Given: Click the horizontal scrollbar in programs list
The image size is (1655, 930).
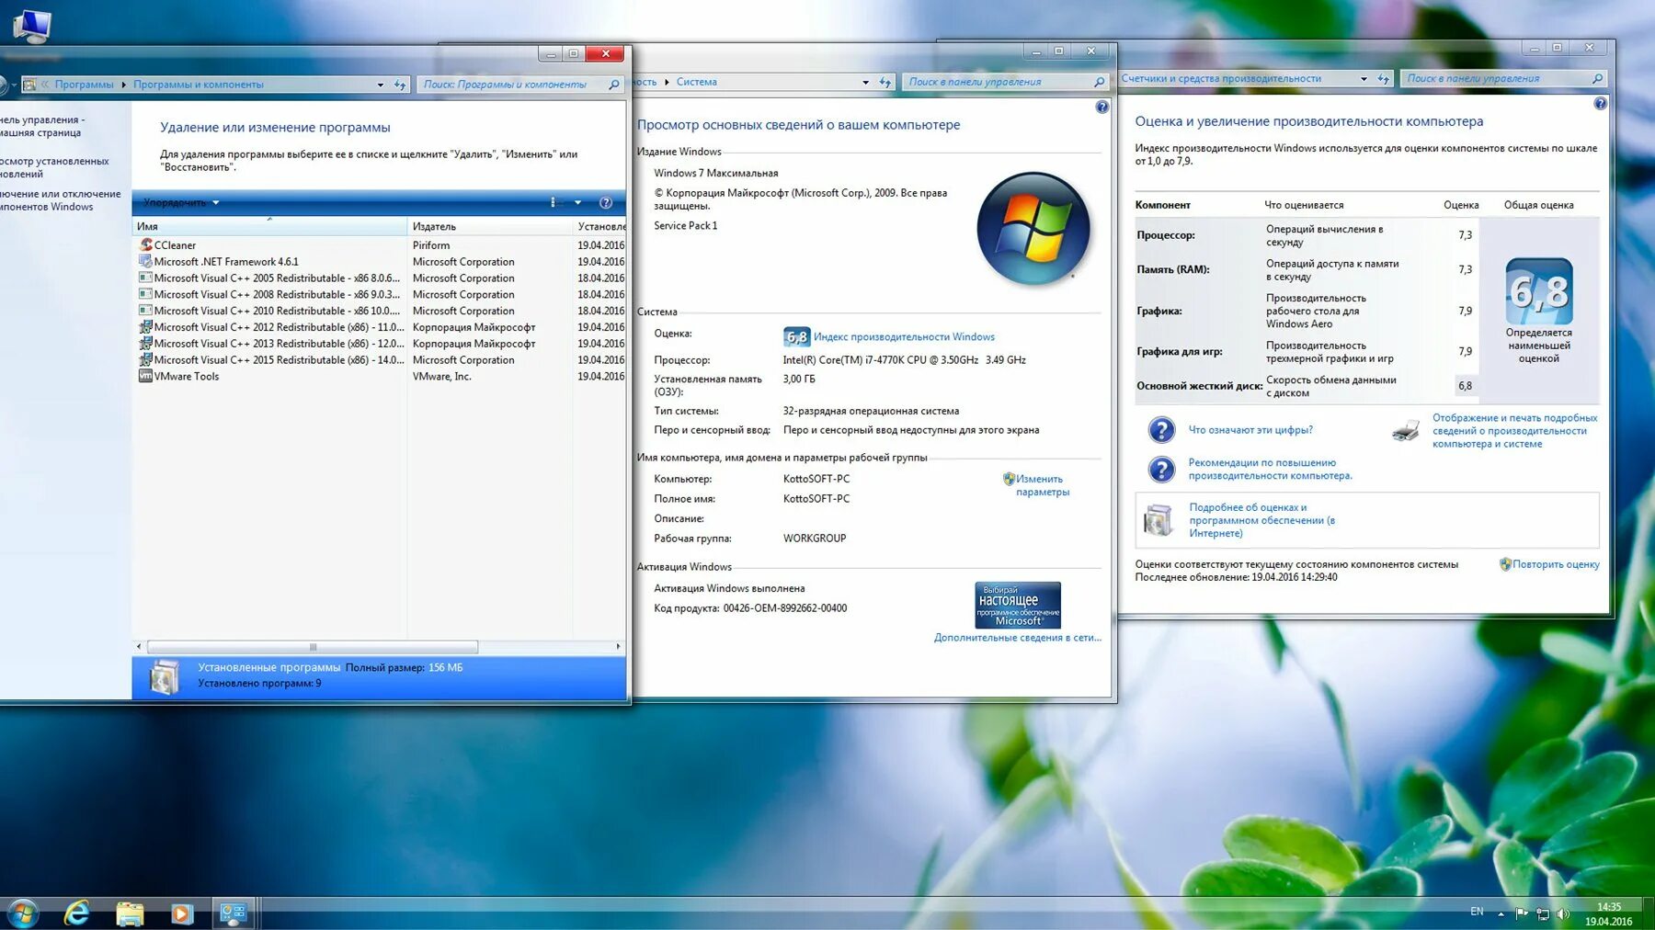Looking at the screenshot, I should 313,647.
